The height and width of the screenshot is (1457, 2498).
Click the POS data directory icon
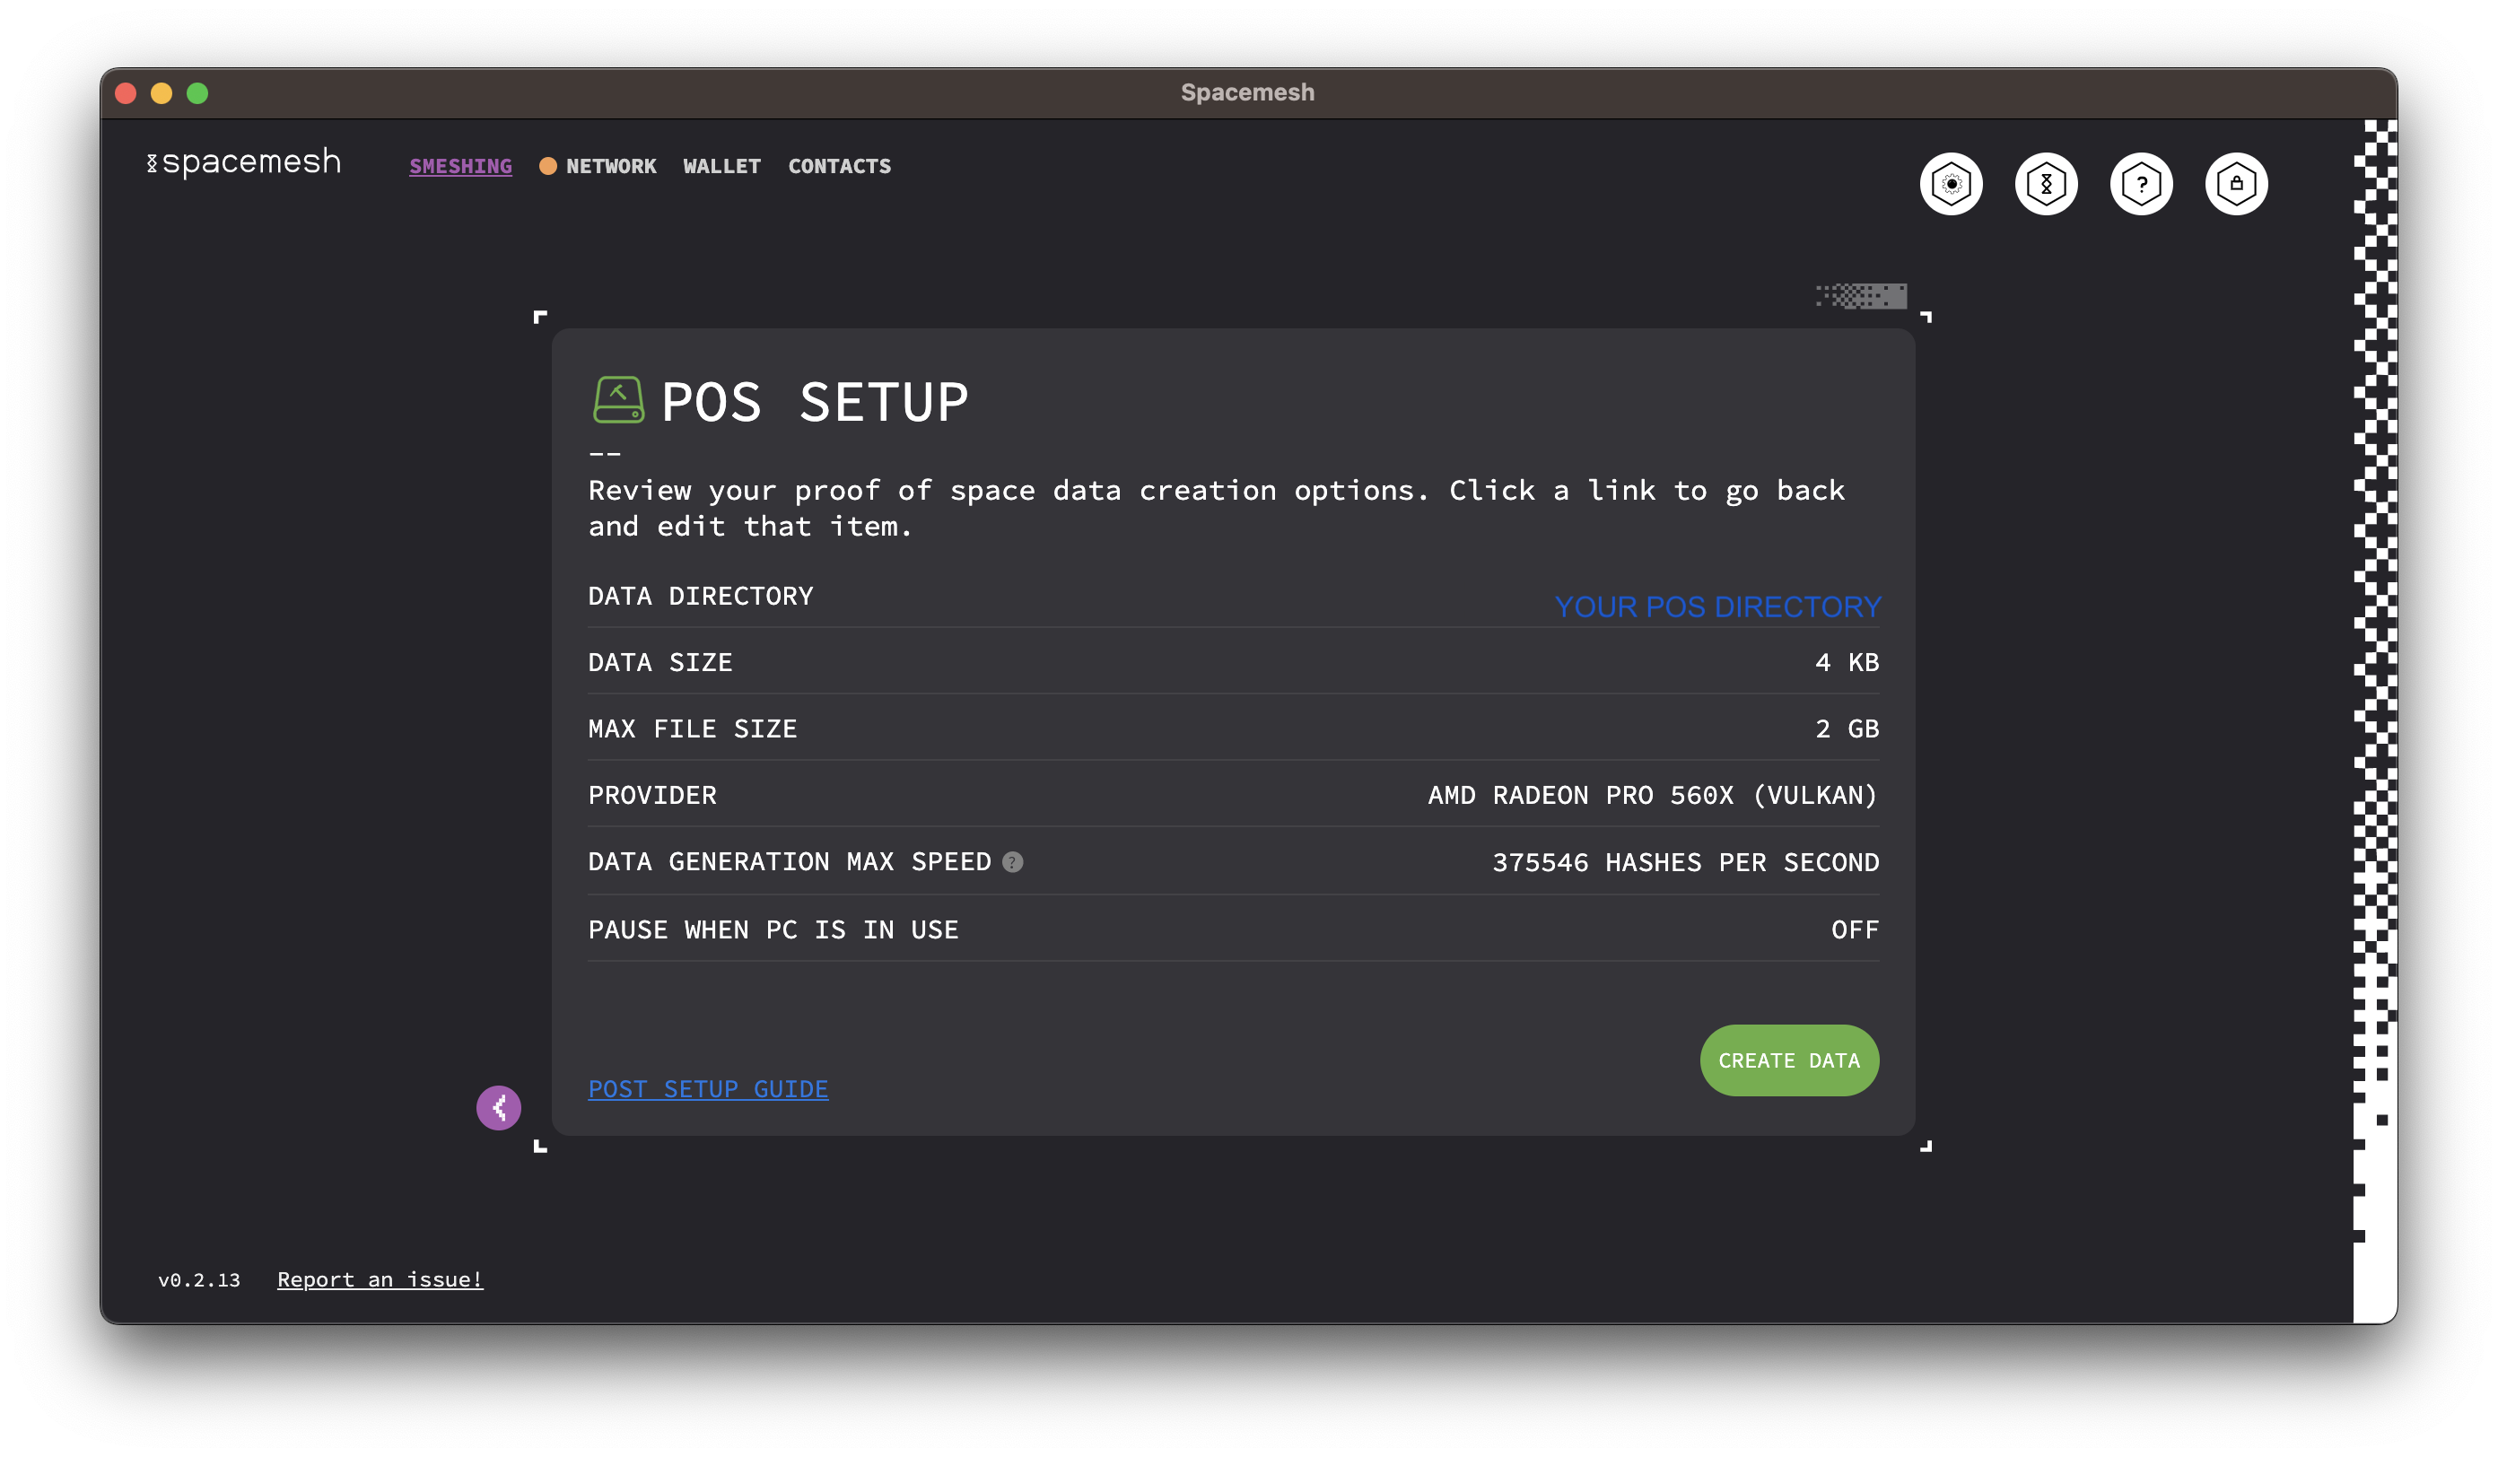point(616,401)
